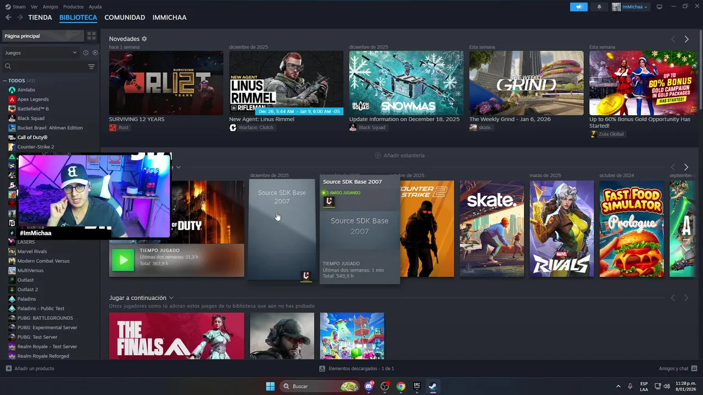The height and width of the screenshot is (395, 703).
Task: Switch to the COMUNIDAD tab
Action: point(125,18)
